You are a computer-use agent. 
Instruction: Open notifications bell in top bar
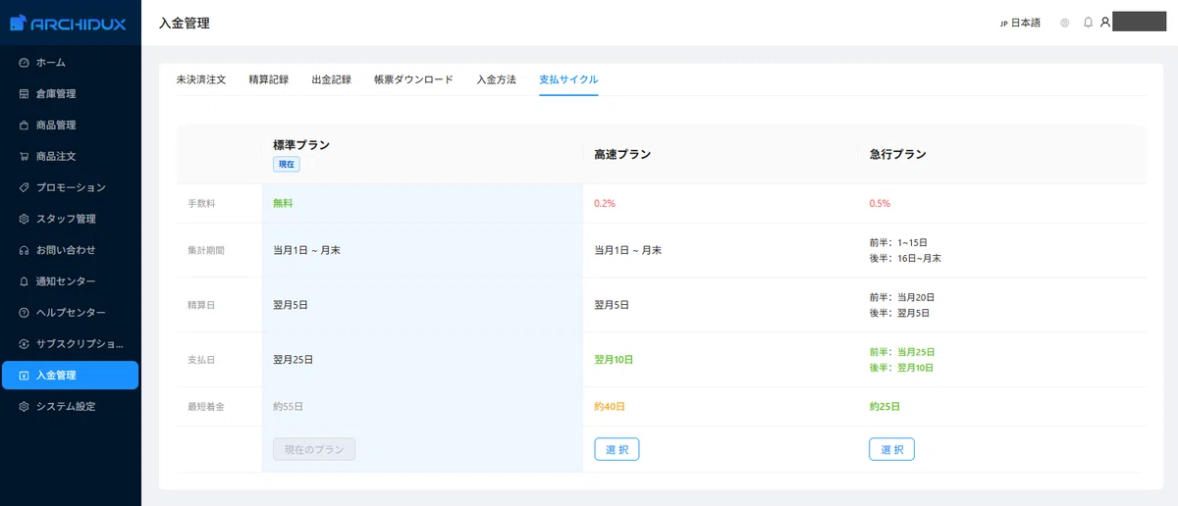click(1088, 23)
